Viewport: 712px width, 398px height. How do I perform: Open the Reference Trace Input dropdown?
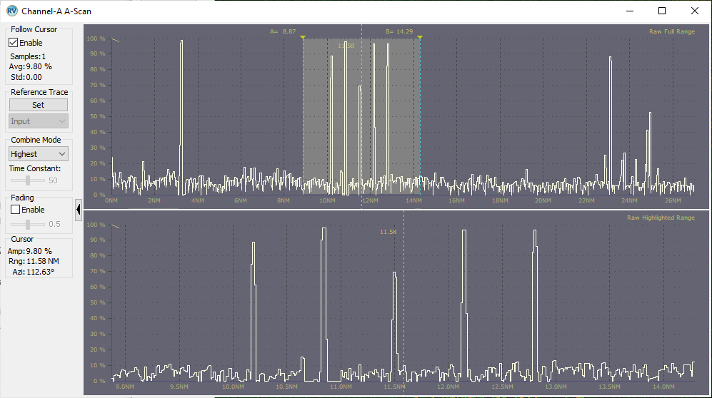(x=38, y=121)
